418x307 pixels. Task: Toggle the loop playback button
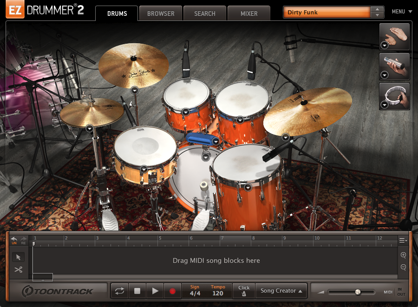point(119,291)
